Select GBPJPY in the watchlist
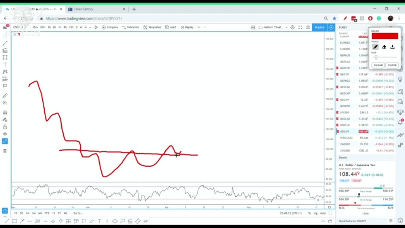 [366, 74]
